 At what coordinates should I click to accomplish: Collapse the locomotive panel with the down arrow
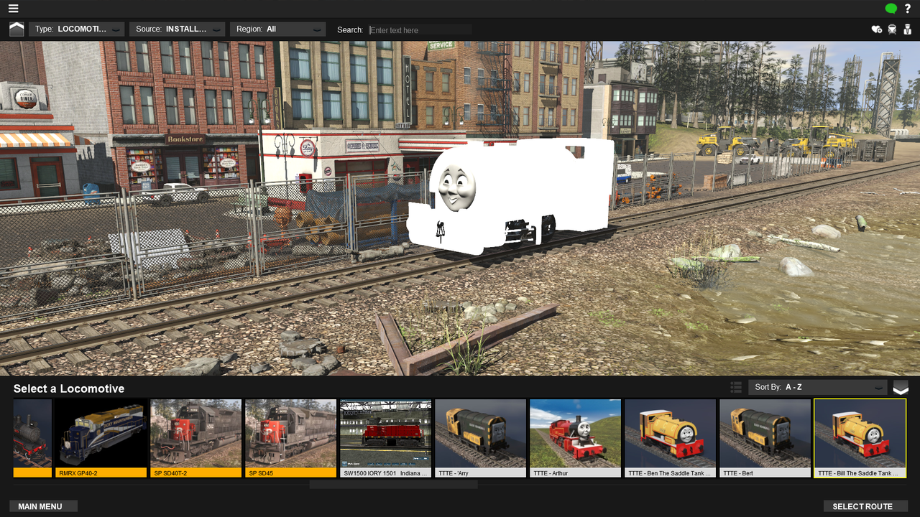tap(901, 388)
